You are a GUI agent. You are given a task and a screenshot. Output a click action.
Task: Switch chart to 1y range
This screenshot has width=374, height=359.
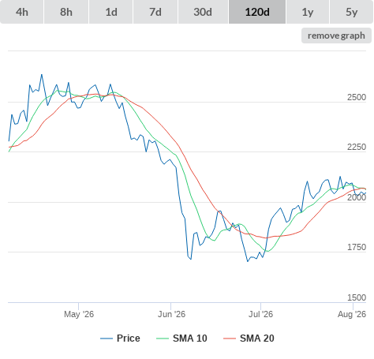[308, 12]
